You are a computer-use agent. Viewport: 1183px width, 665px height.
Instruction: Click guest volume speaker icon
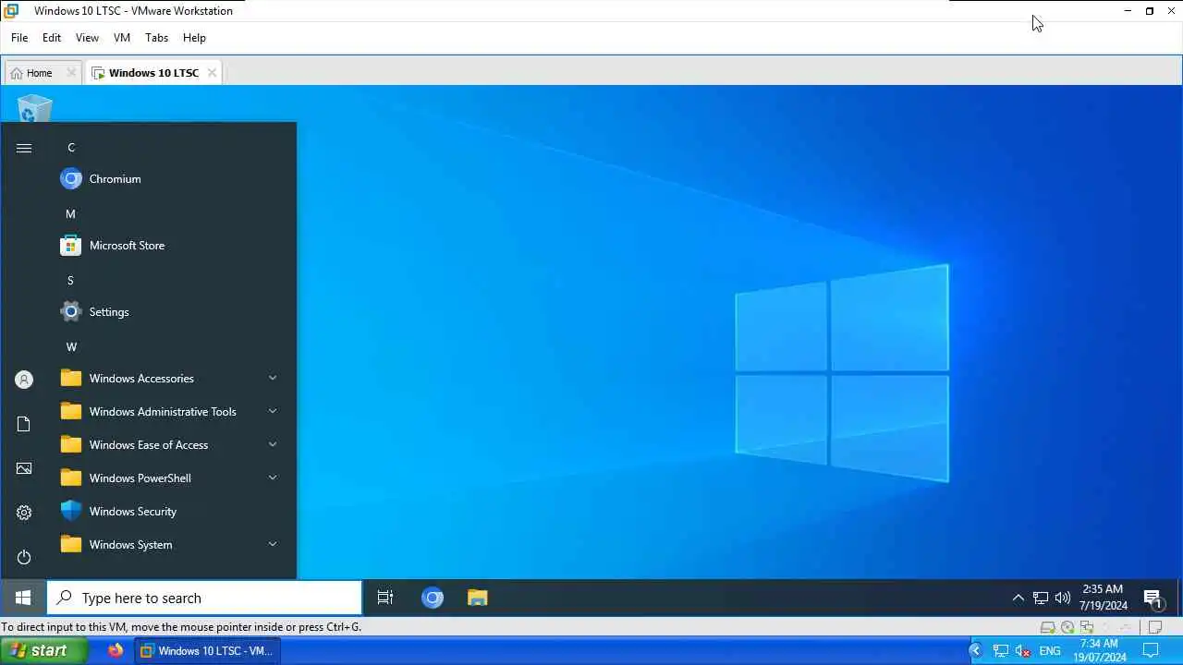coord(1063,598)
